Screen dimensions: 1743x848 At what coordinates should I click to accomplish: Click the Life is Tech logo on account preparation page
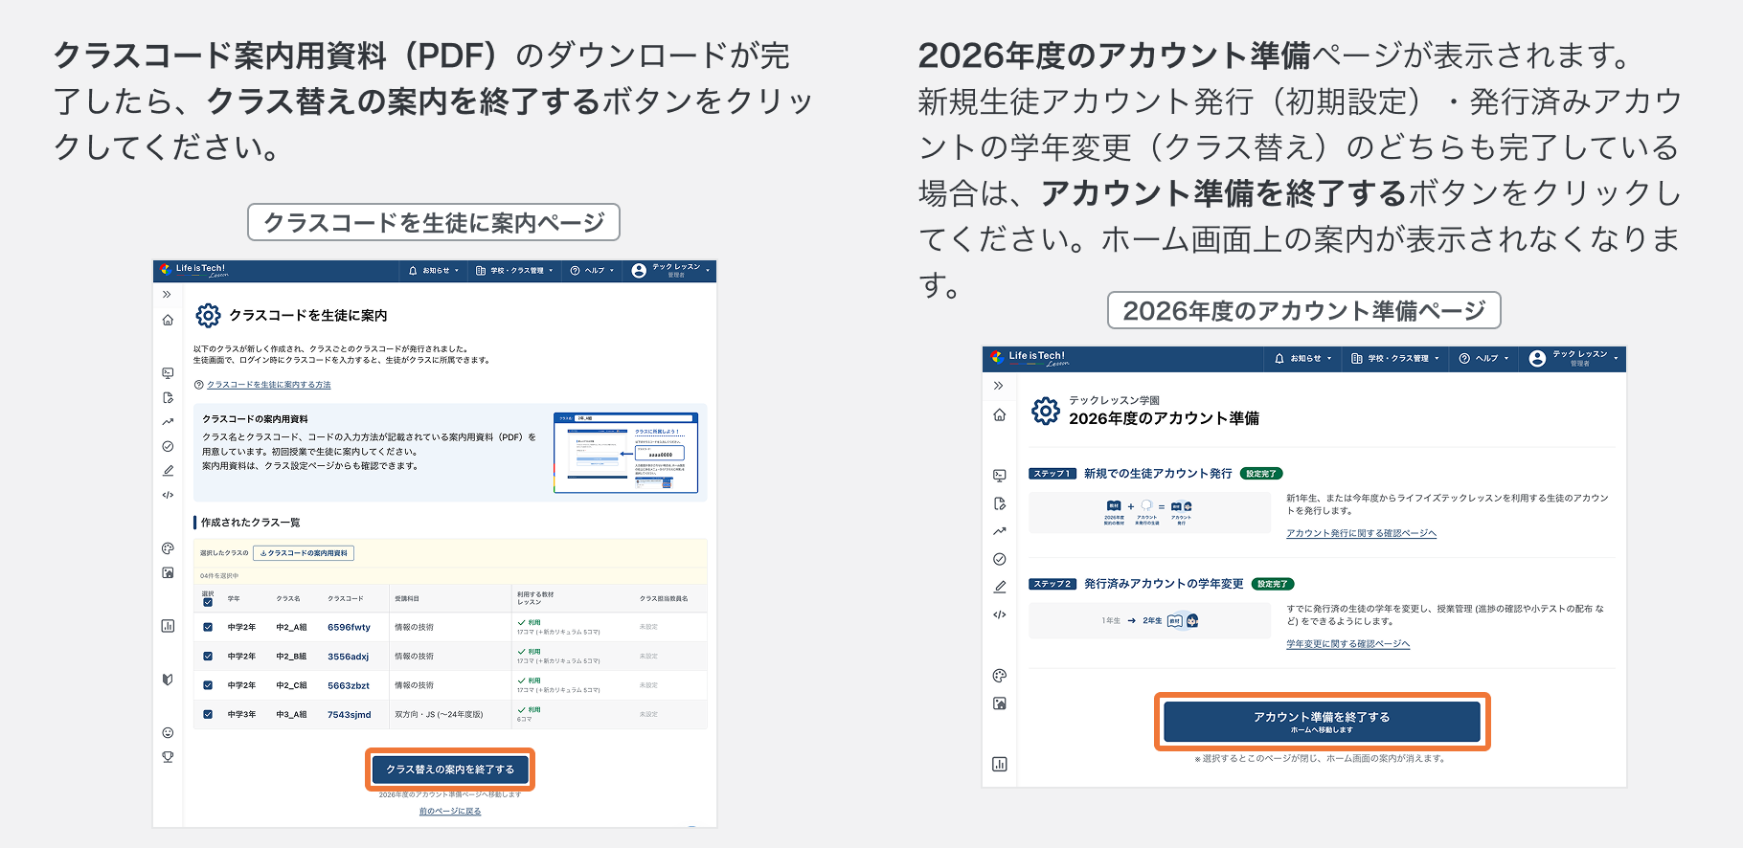click(x=1030, y=358)
